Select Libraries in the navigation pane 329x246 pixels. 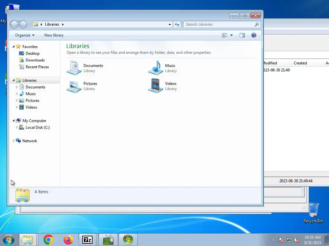coord(29,80)
